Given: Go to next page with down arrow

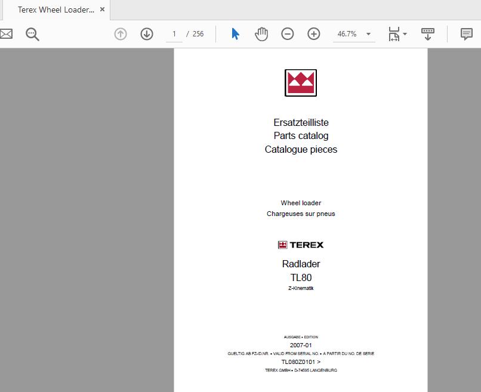Looking at the screenshot, I should (147, 34).
